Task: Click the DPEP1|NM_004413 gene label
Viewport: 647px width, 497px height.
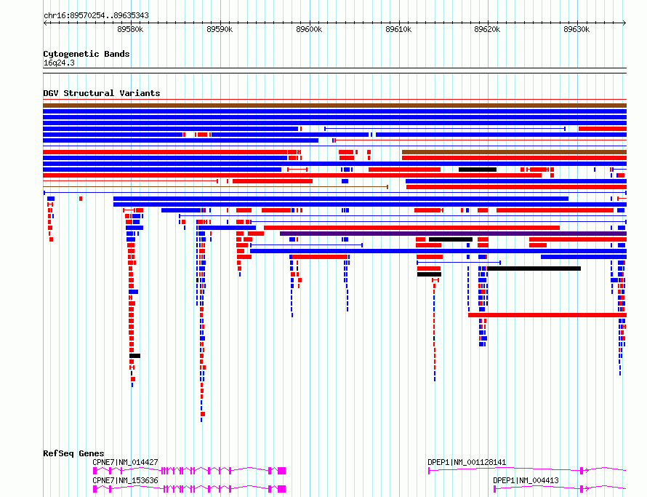Action: pyautogui.click(x=526, y=480)
